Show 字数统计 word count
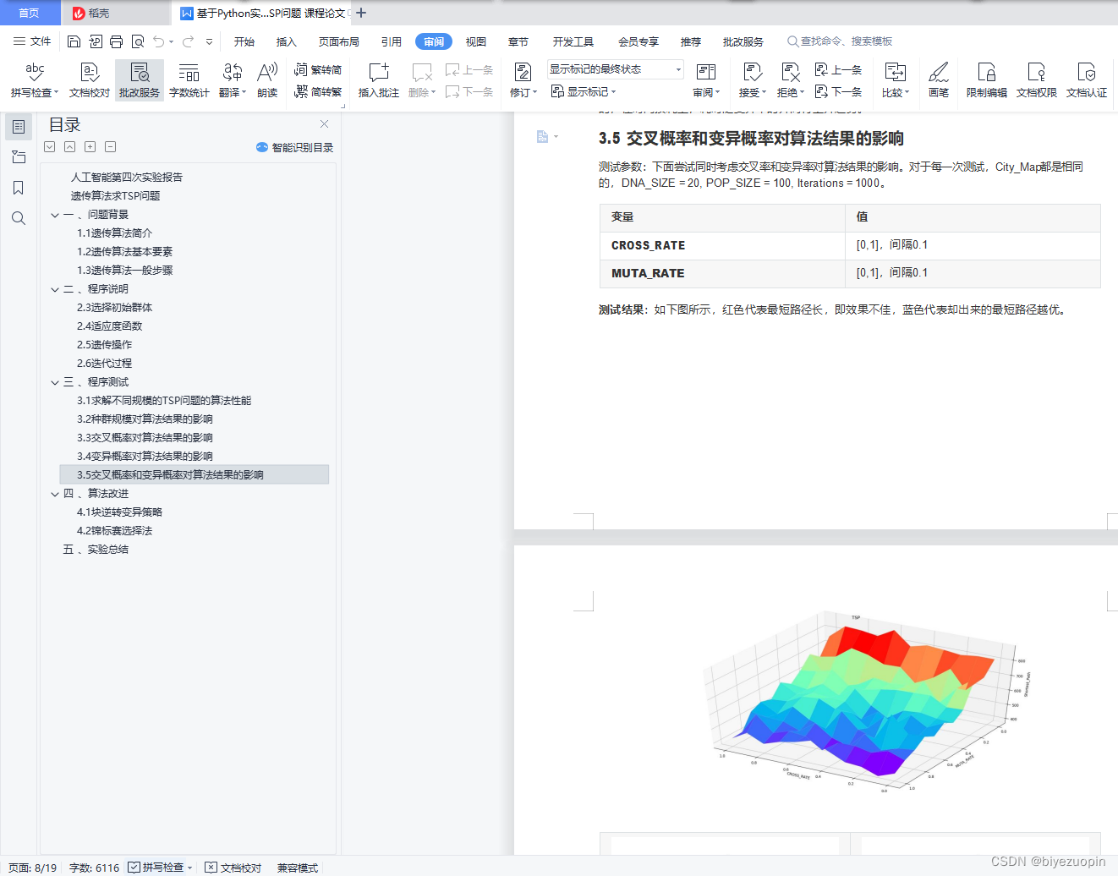1118x876 pixels. [x=189, y=80]
